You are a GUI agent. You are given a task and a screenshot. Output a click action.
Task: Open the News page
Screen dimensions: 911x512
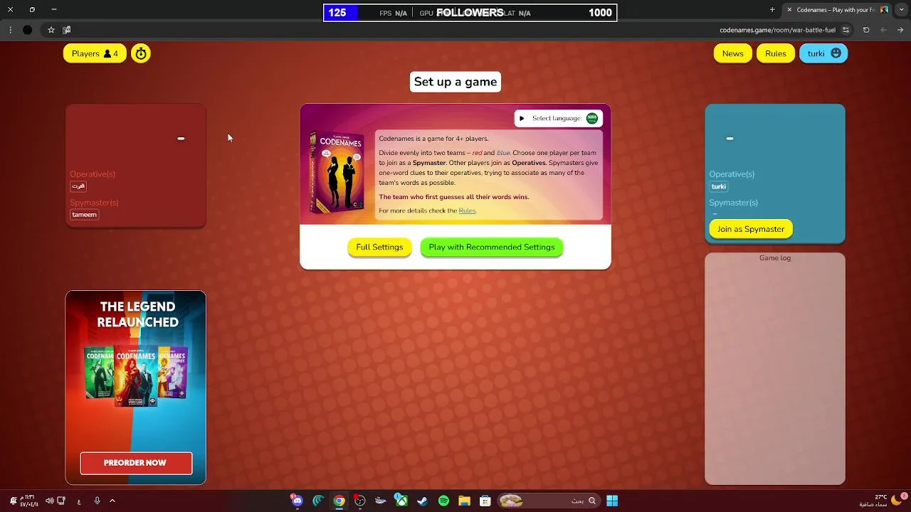point(732,53)
